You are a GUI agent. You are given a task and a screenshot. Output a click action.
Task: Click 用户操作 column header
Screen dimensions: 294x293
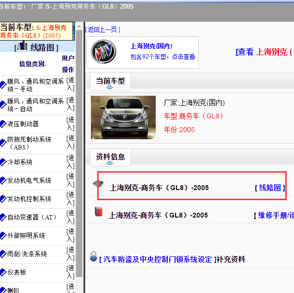(68, 64)
